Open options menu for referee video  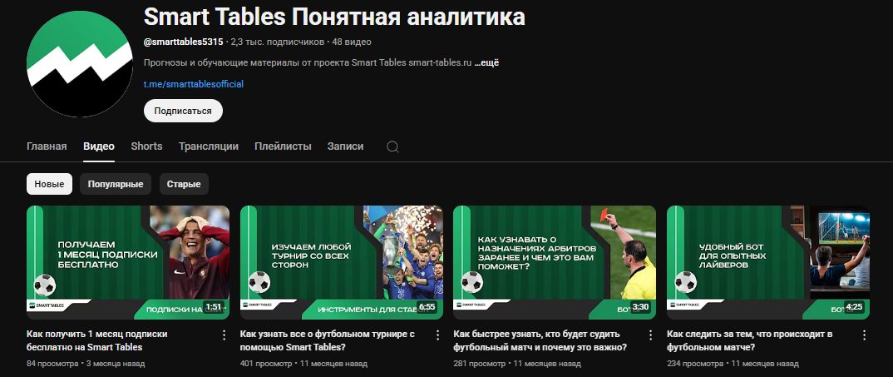point(650,335)
